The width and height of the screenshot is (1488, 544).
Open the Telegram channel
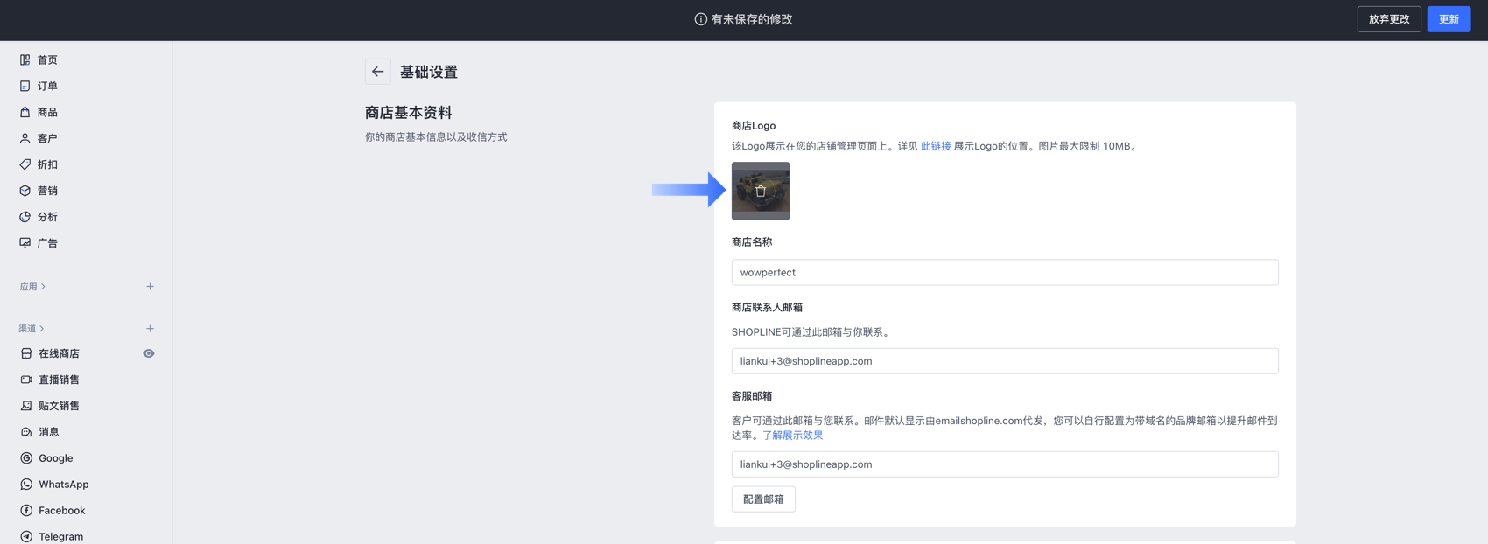point(60,536)
